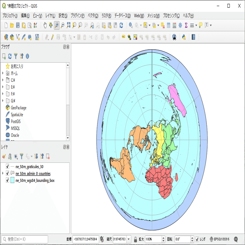Click the EPSG:102016 CRS button
Screen dimensions: 245x245
[220, 239]
